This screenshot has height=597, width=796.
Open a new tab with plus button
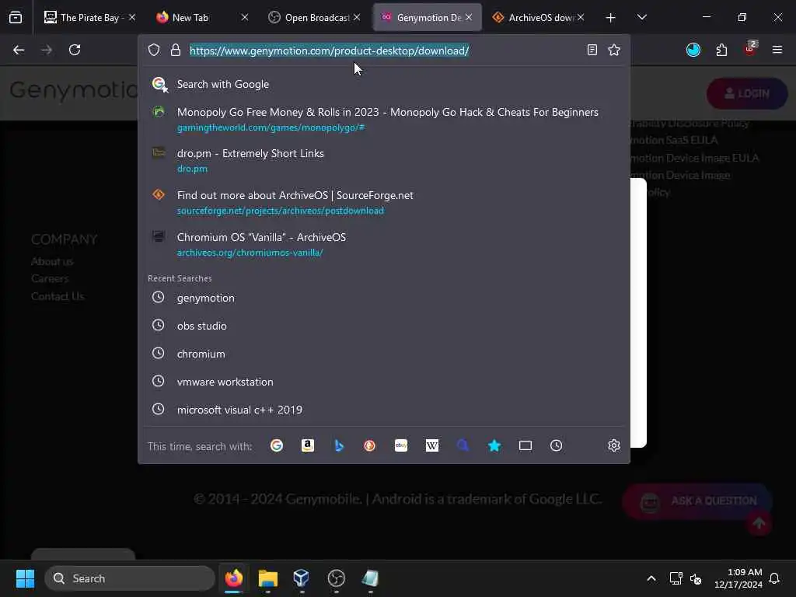pyautogui.click(x=611, y=18)
